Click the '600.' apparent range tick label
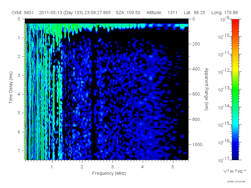The width and height of the screenshot is (251, 188). tap(197, 94)
